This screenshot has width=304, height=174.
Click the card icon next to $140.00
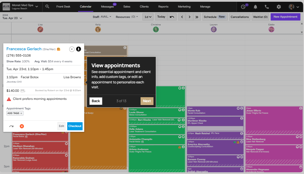(23, 91)
